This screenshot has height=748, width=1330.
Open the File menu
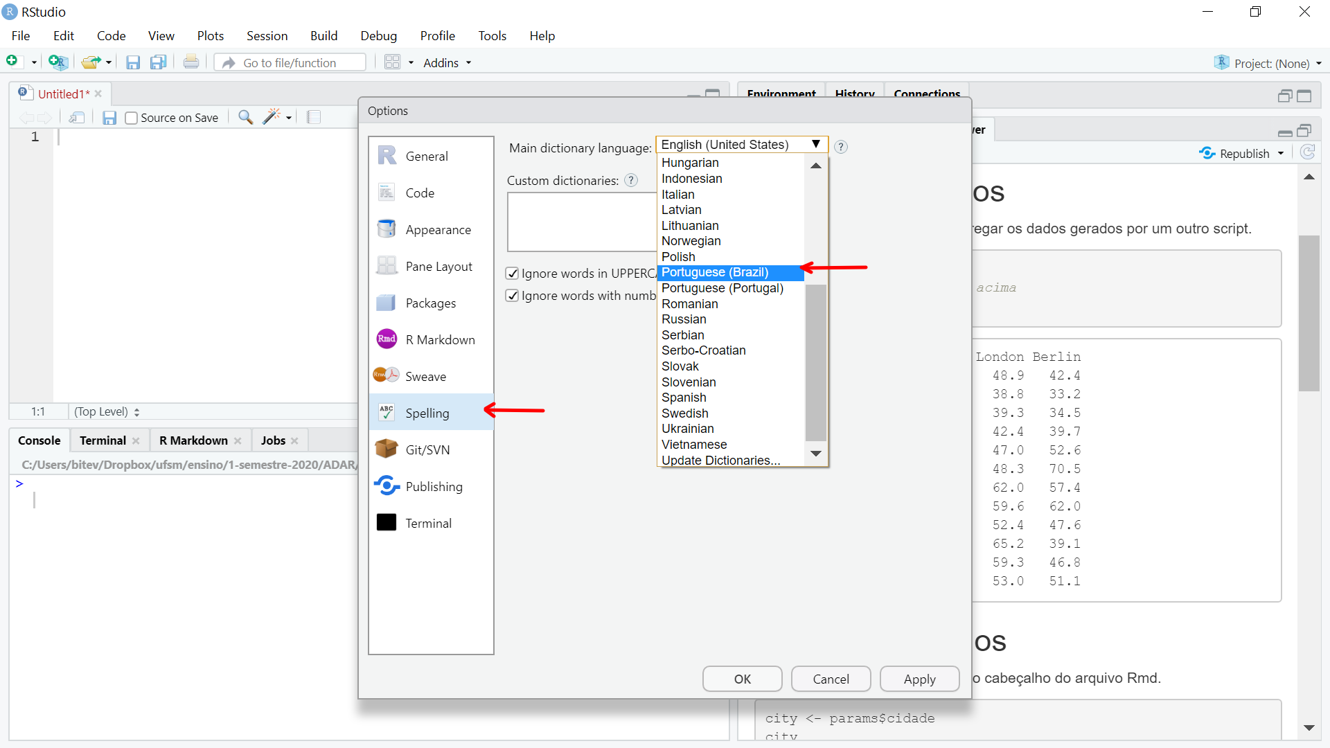(x=21, y=35)
